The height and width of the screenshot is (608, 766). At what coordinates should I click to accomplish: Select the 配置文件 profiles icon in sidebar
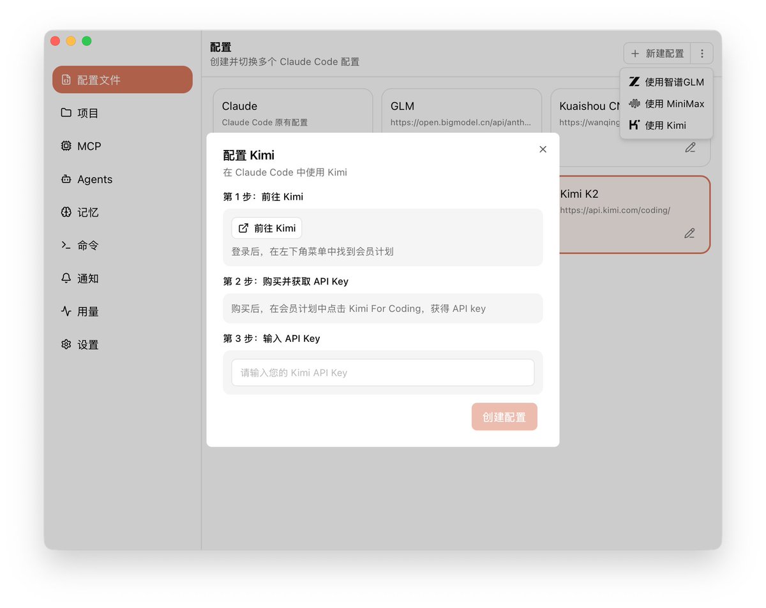click(66, 79)
